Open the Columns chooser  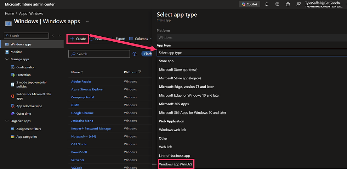[140, 39]
